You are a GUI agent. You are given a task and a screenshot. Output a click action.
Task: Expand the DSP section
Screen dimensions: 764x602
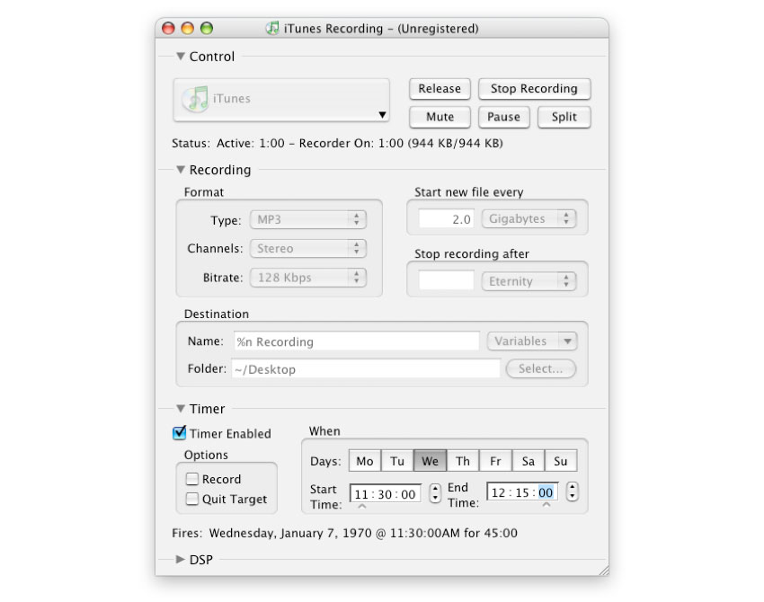point(181,559)
